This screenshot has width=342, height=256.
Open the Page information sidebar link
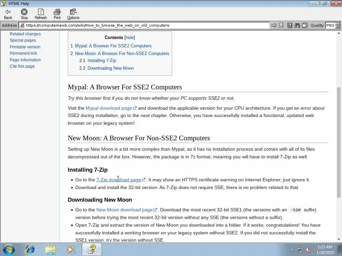[x=25, y=60]
